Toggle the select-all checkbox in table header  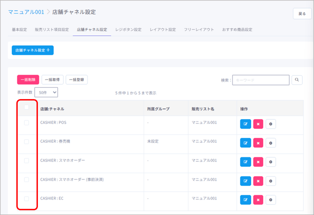click(27, 107)
